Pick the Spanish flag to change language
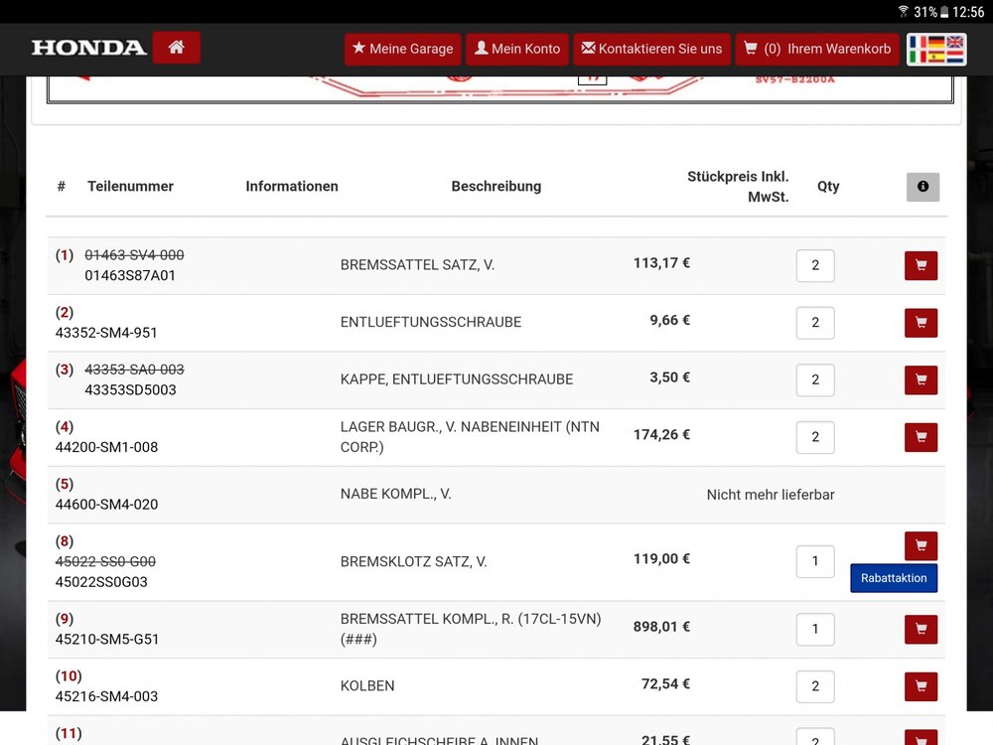Image resolution: width=993 pixels, height=745 pixels. pyautogui.click(x=935, y=57)
